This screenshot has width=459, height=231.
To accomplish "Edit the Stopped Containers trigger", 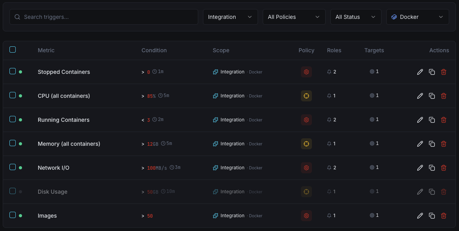I will (420, 72).
